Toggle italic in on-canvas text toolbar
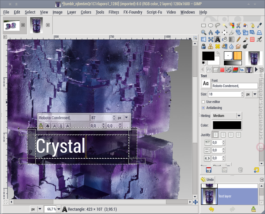 pyautogui.click(x=54, y=126)
